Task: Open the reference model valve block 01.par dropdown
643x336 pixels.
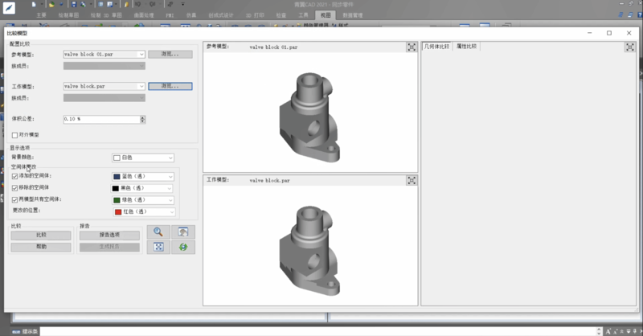Action: [141, 55]
